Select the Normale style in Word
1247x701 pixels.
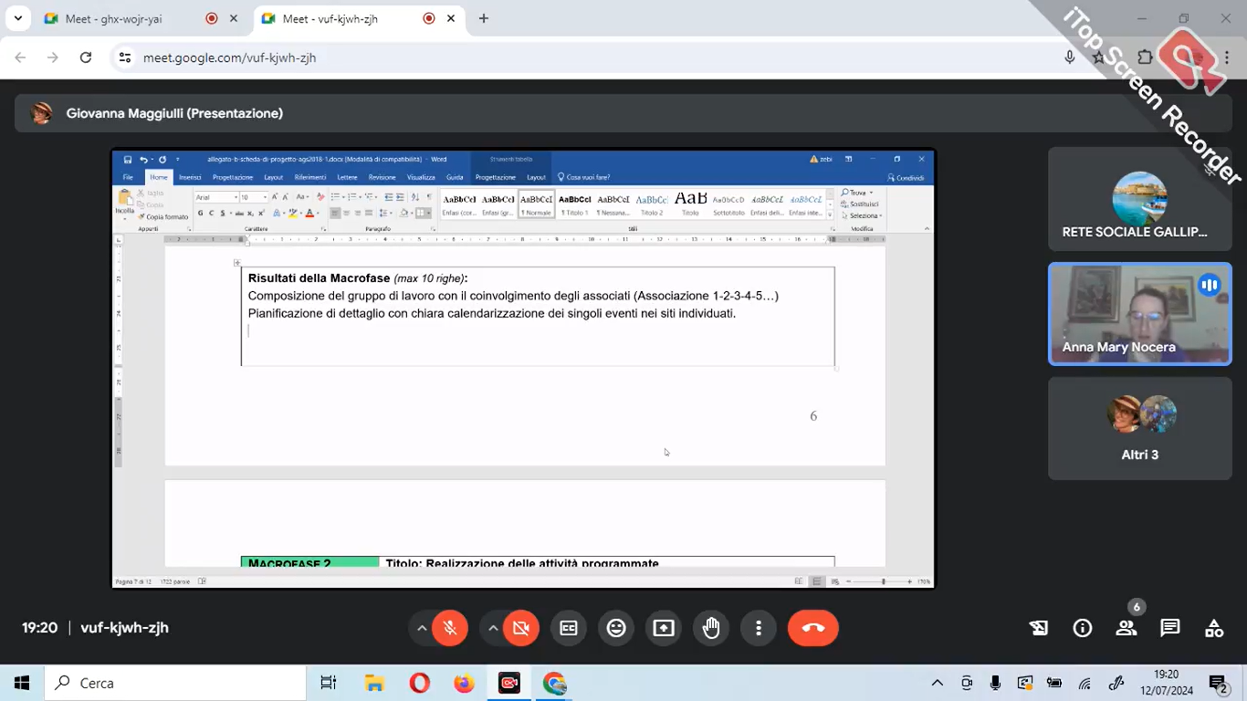537,204
